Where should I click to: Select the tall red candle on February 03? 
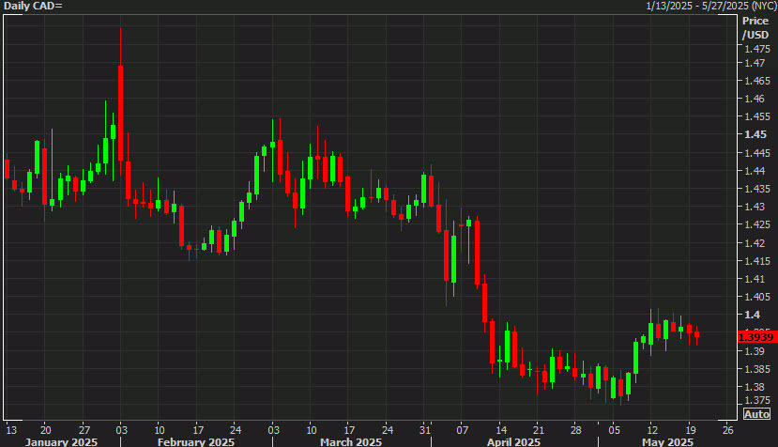click(x=120, y=113)
